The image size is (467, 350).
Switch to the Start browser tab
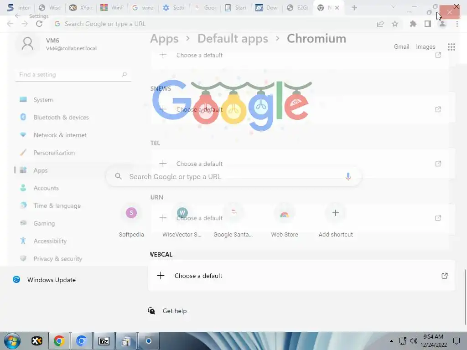pos(236,8)
